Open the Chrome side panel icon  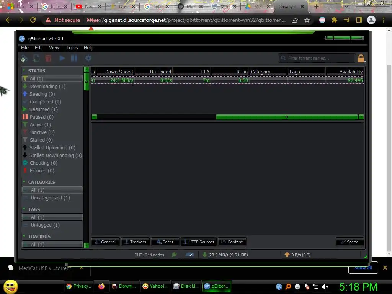[359, 20]
